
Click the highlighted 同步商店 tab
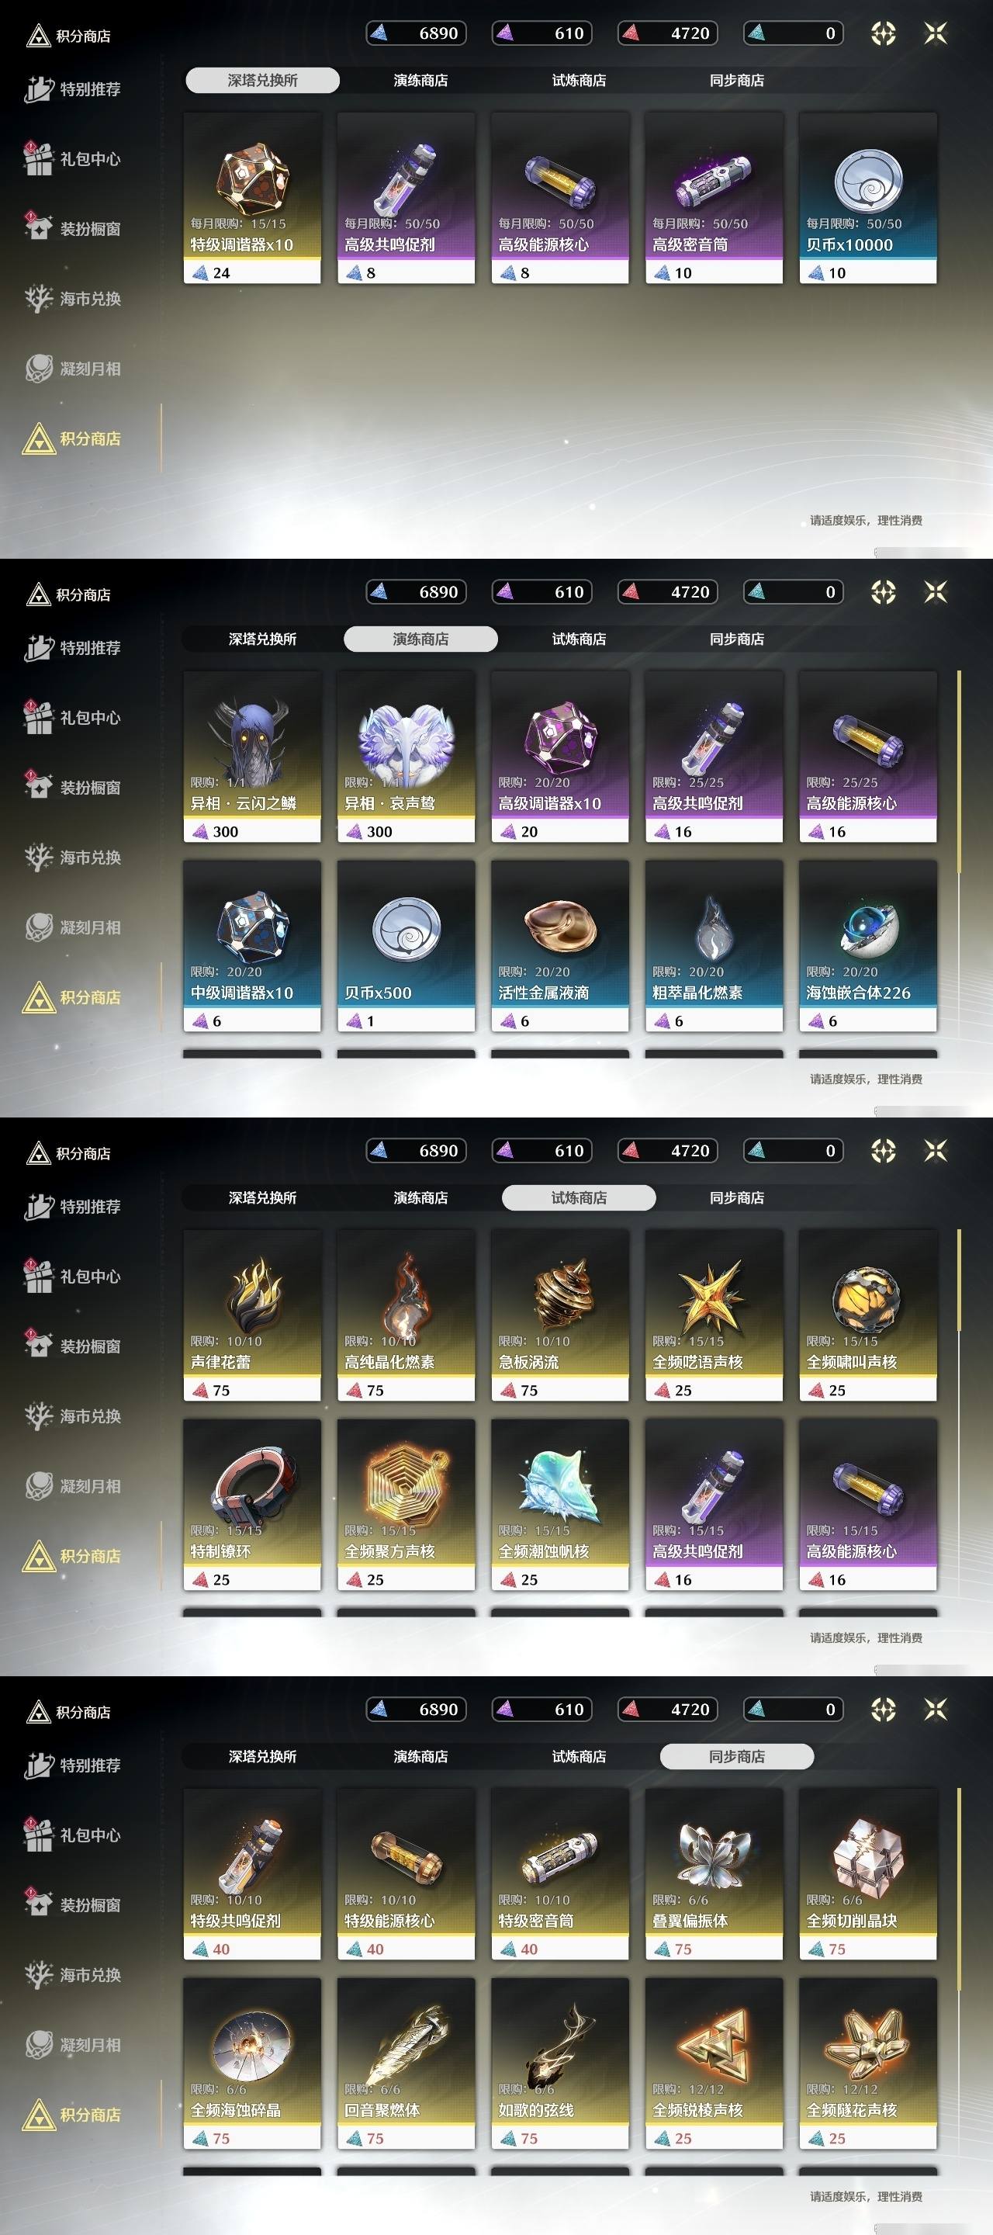coord(737,1756)
